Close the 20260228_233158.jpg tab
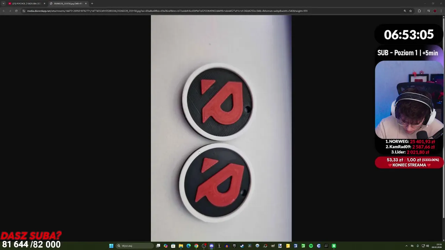 click(86, 3)
